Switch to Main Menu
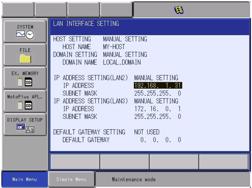 point(25,179)
